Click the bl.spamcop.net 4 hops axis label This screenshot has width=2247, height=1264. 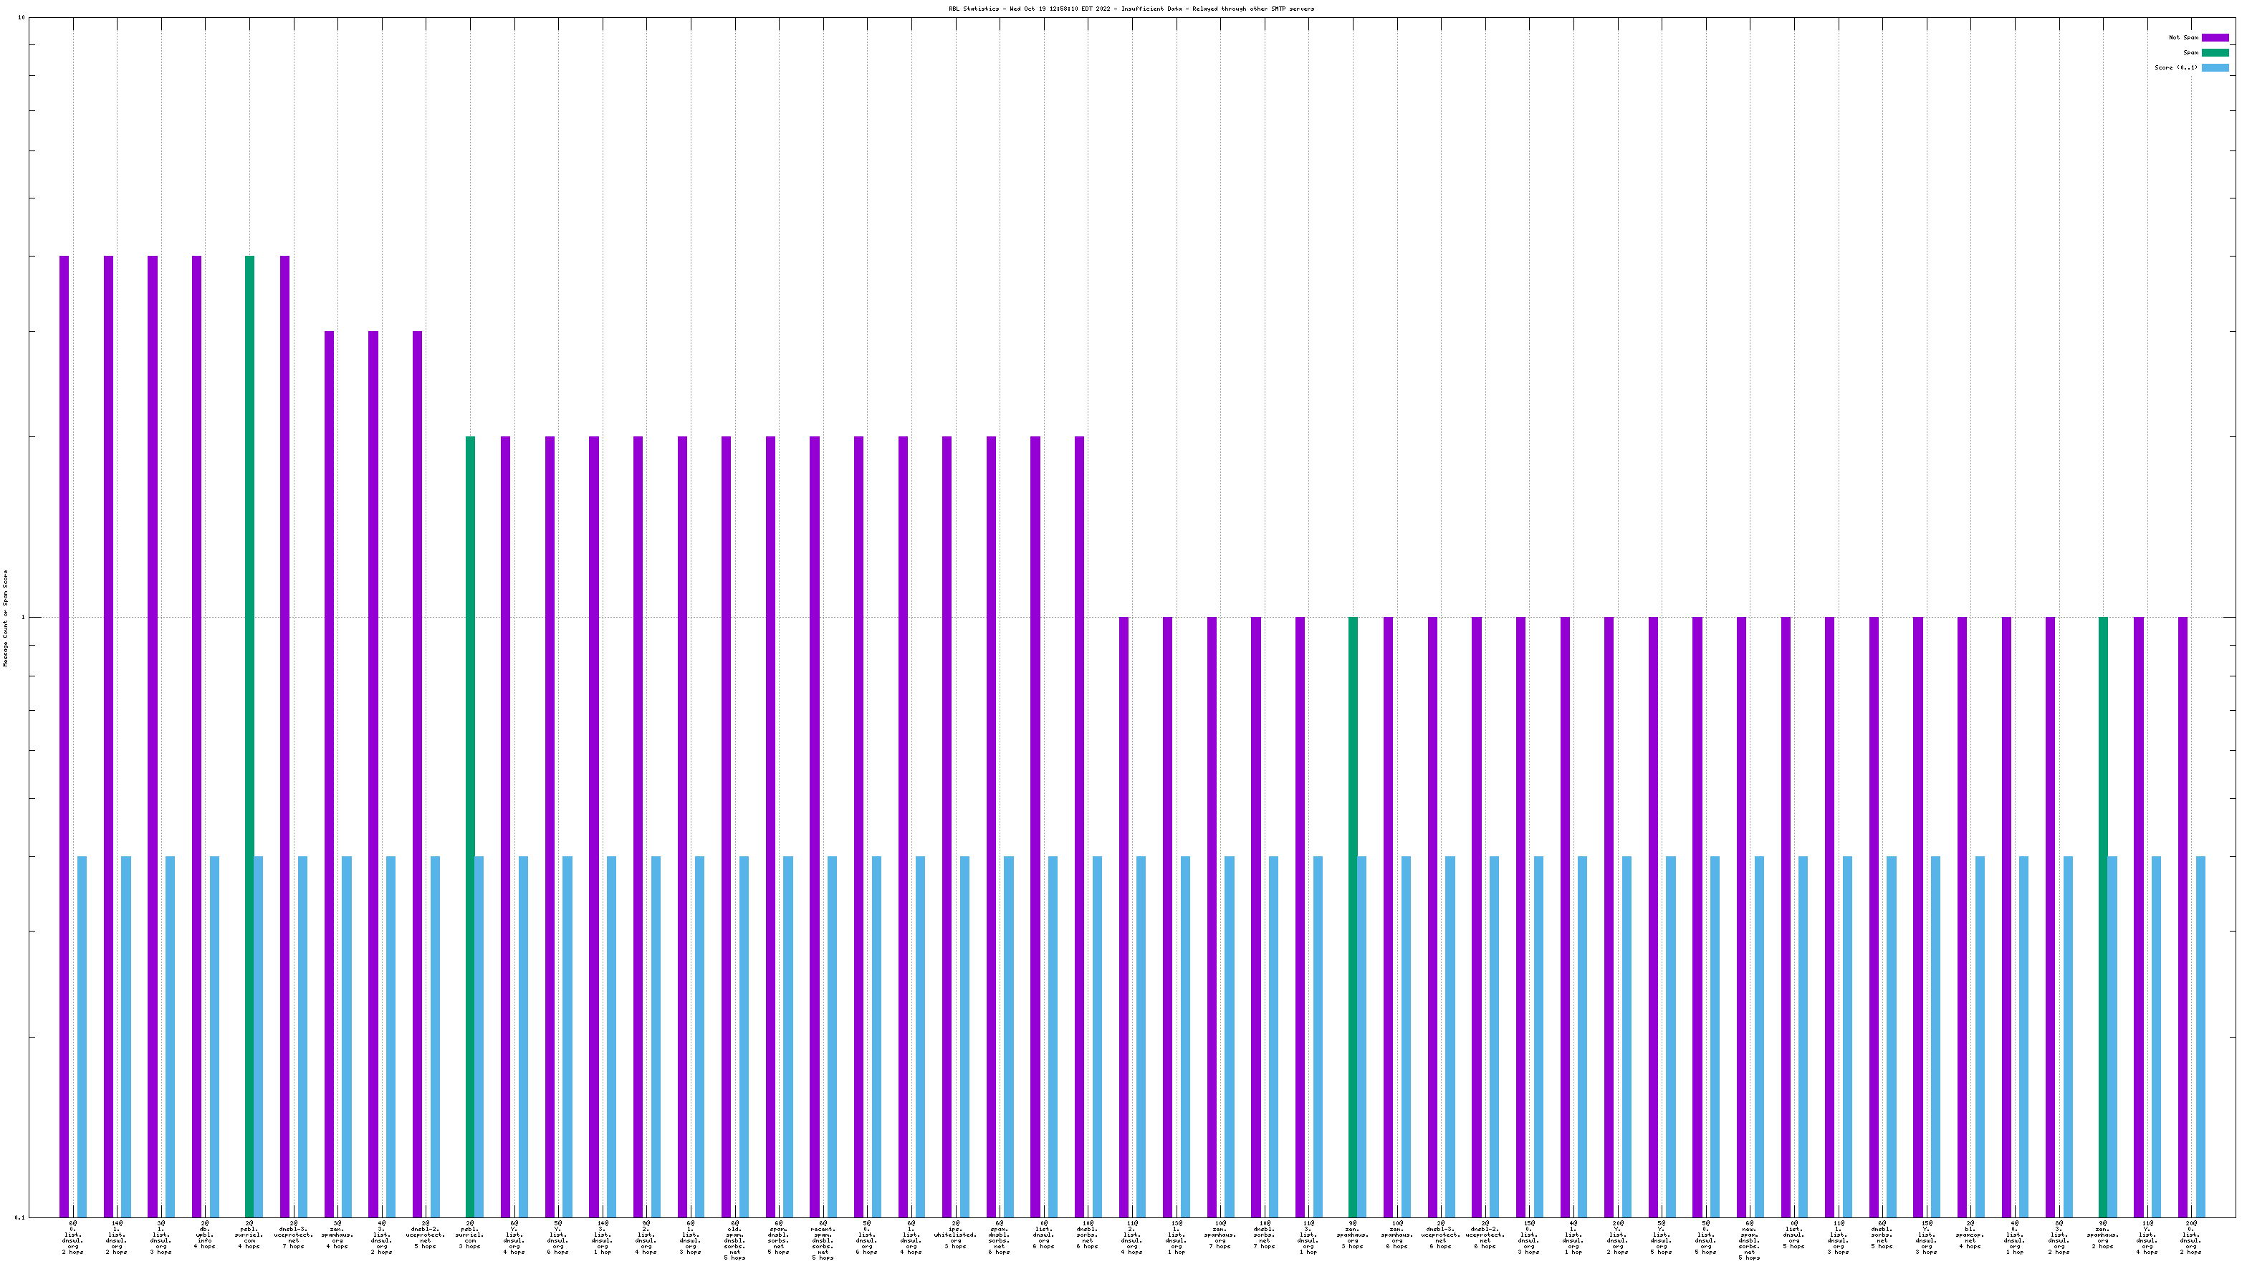point(1970,1236)
